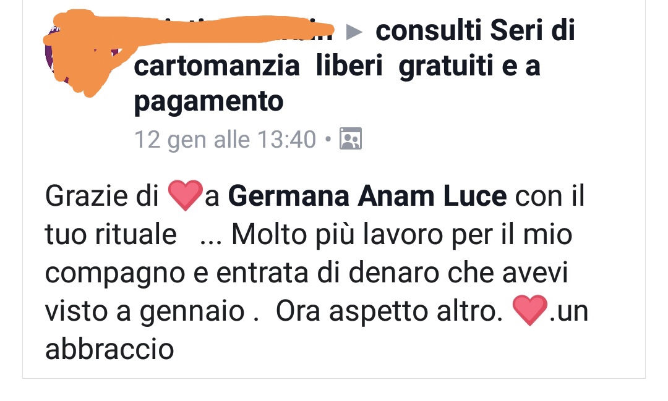Click the final word "abbraccio"
This screenshot has height=401, width=668.
109,349
